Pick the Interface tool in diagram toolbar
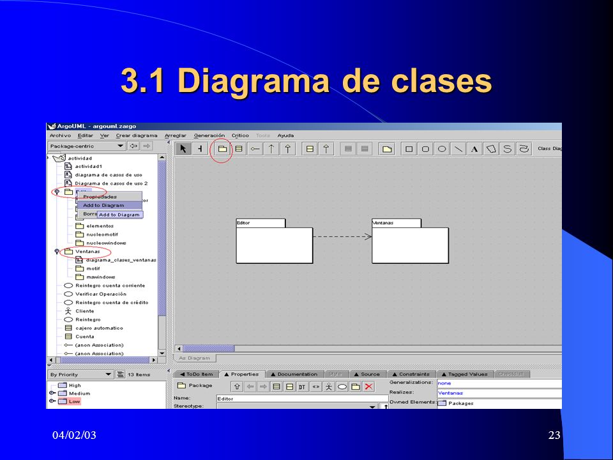613x460 pixels. click(310, 149)
